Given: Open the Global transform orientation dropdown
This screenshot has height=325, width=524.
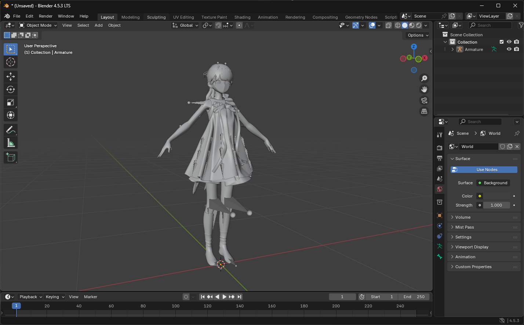Looking at the screenshot, I should [x=185, y=25].
